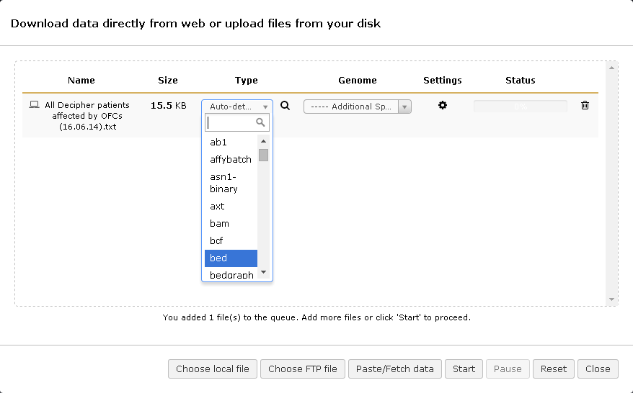
Task: Delete the queued file with the trash icon
Action: [x=585, y=105]
